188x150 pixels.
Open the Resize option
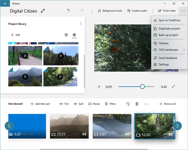click(94, 104)
